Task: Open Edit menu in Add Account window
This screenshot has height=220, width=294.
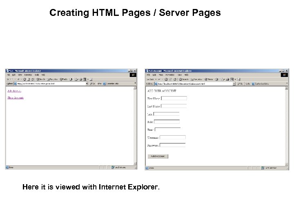Action: (x=154, y=75)
